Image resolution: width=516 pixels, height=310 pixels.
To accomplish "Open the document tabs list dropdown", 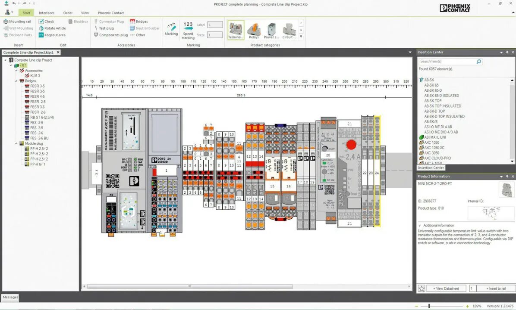I will pos(410,52).
